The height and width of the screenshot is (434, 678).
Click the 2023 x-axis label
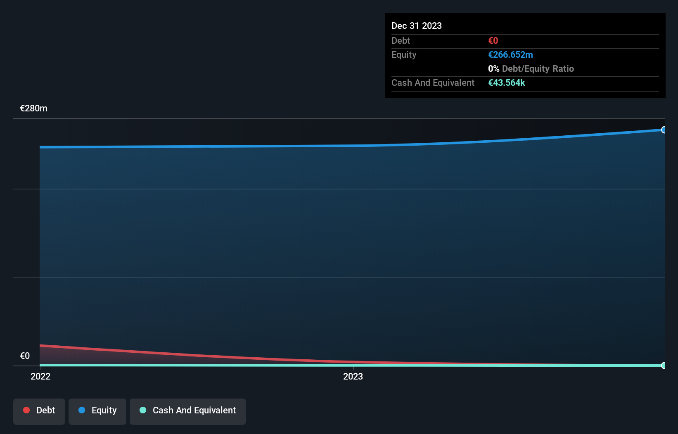point(353,376)
